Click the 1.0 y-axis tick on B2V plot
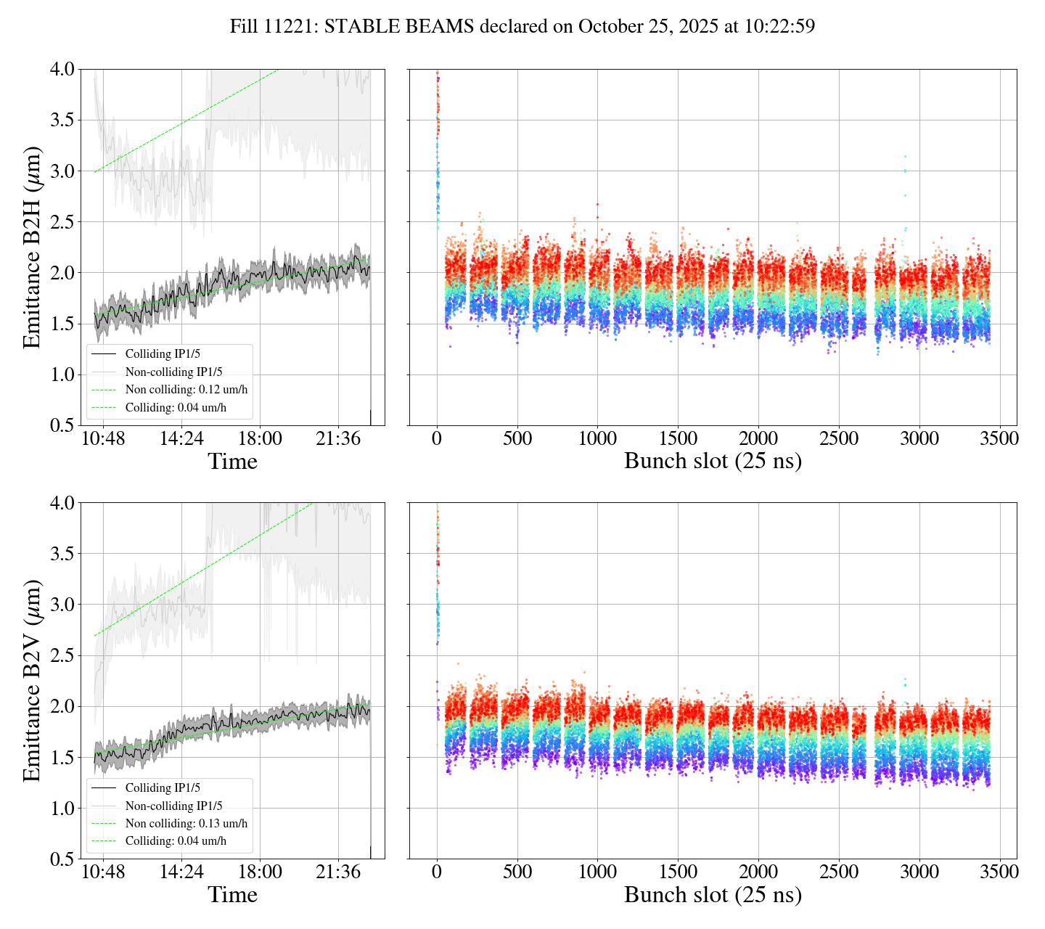This screenshot has height=929, width=1045. click(x=61, y=809)
